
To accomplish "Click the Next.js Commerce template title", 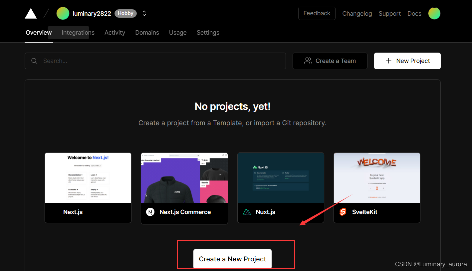I will click(185, 212).
